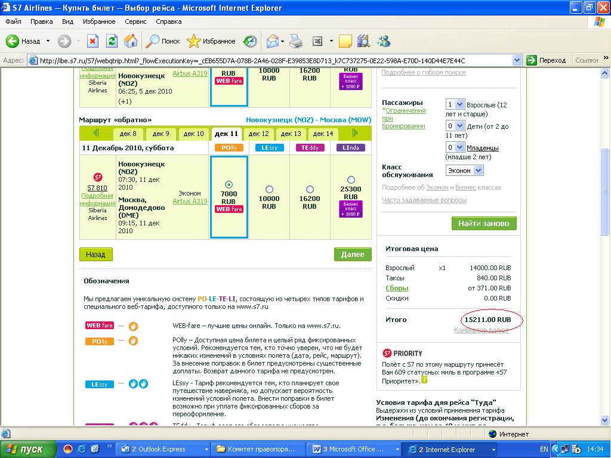Open the Часто задаваемые вопросы link
611x458 pixels.
tap(424, 200)
